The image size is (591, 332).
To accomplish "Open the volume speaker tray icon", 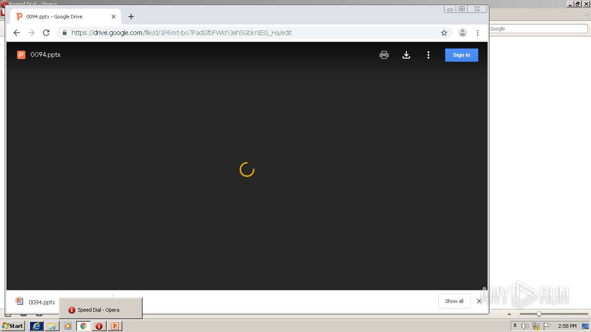I will (525, 326).
